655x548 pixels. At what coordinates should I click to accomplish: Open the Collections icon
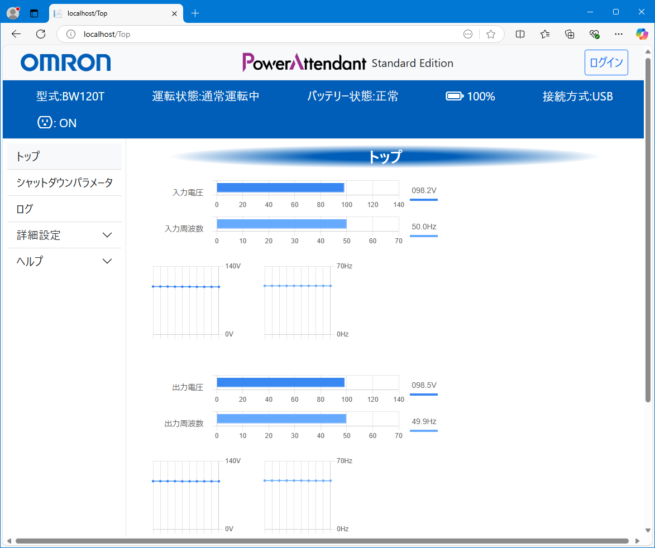(570, 34)
